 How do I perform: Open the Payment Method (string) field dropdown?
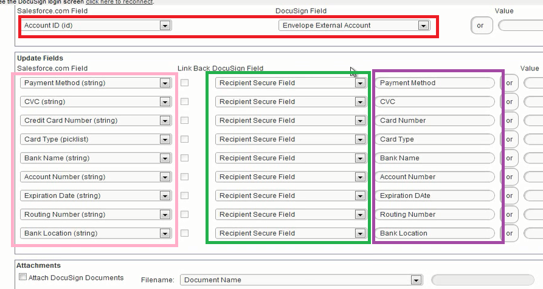[164, 83]
